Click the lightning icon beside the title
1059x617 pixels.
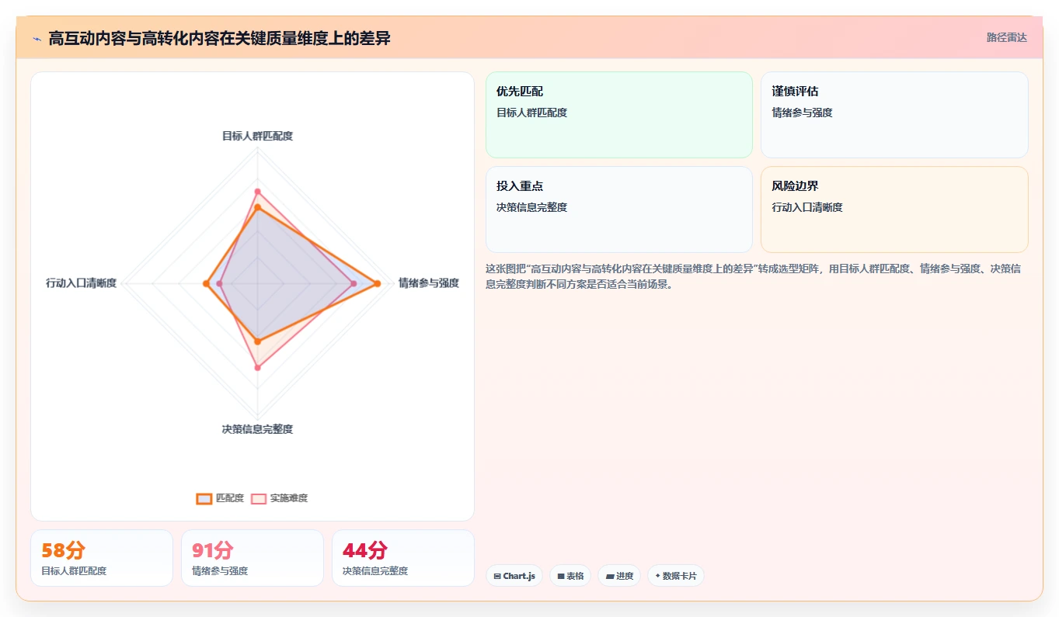[37, 39]
